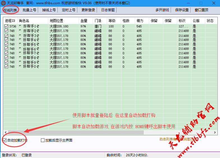Click the 等级 column header to sort
The image size is (220, 158).
point(112,21)
